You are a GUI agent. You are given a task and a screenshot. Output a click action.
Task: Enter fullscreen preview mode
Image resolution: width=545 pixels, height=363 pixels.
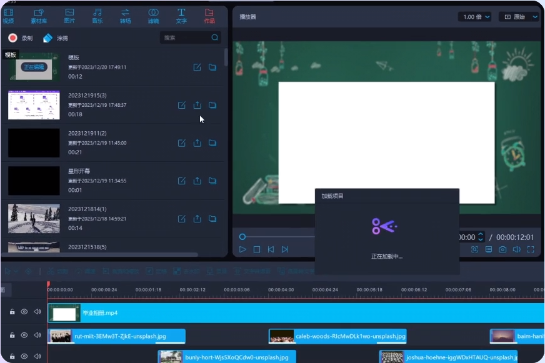pos(531,249)
